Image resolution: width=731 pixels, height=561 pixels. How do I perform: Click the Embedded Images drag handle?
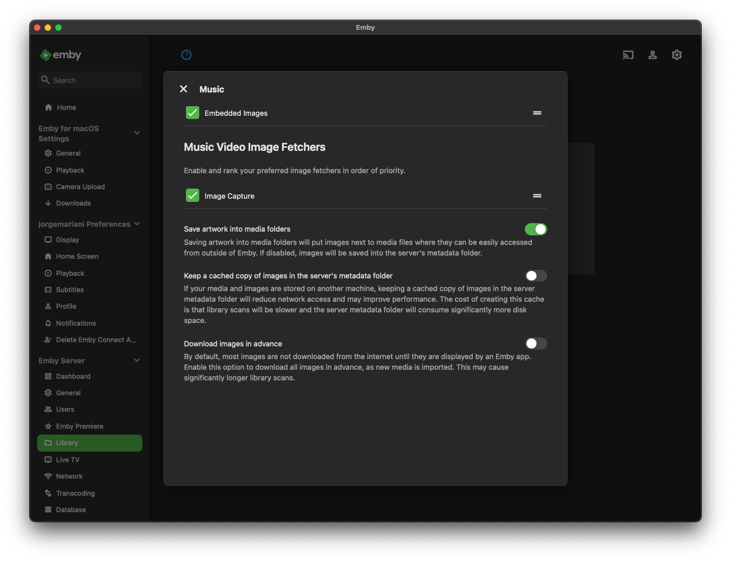pyautogui.click(x=537, y=113)
